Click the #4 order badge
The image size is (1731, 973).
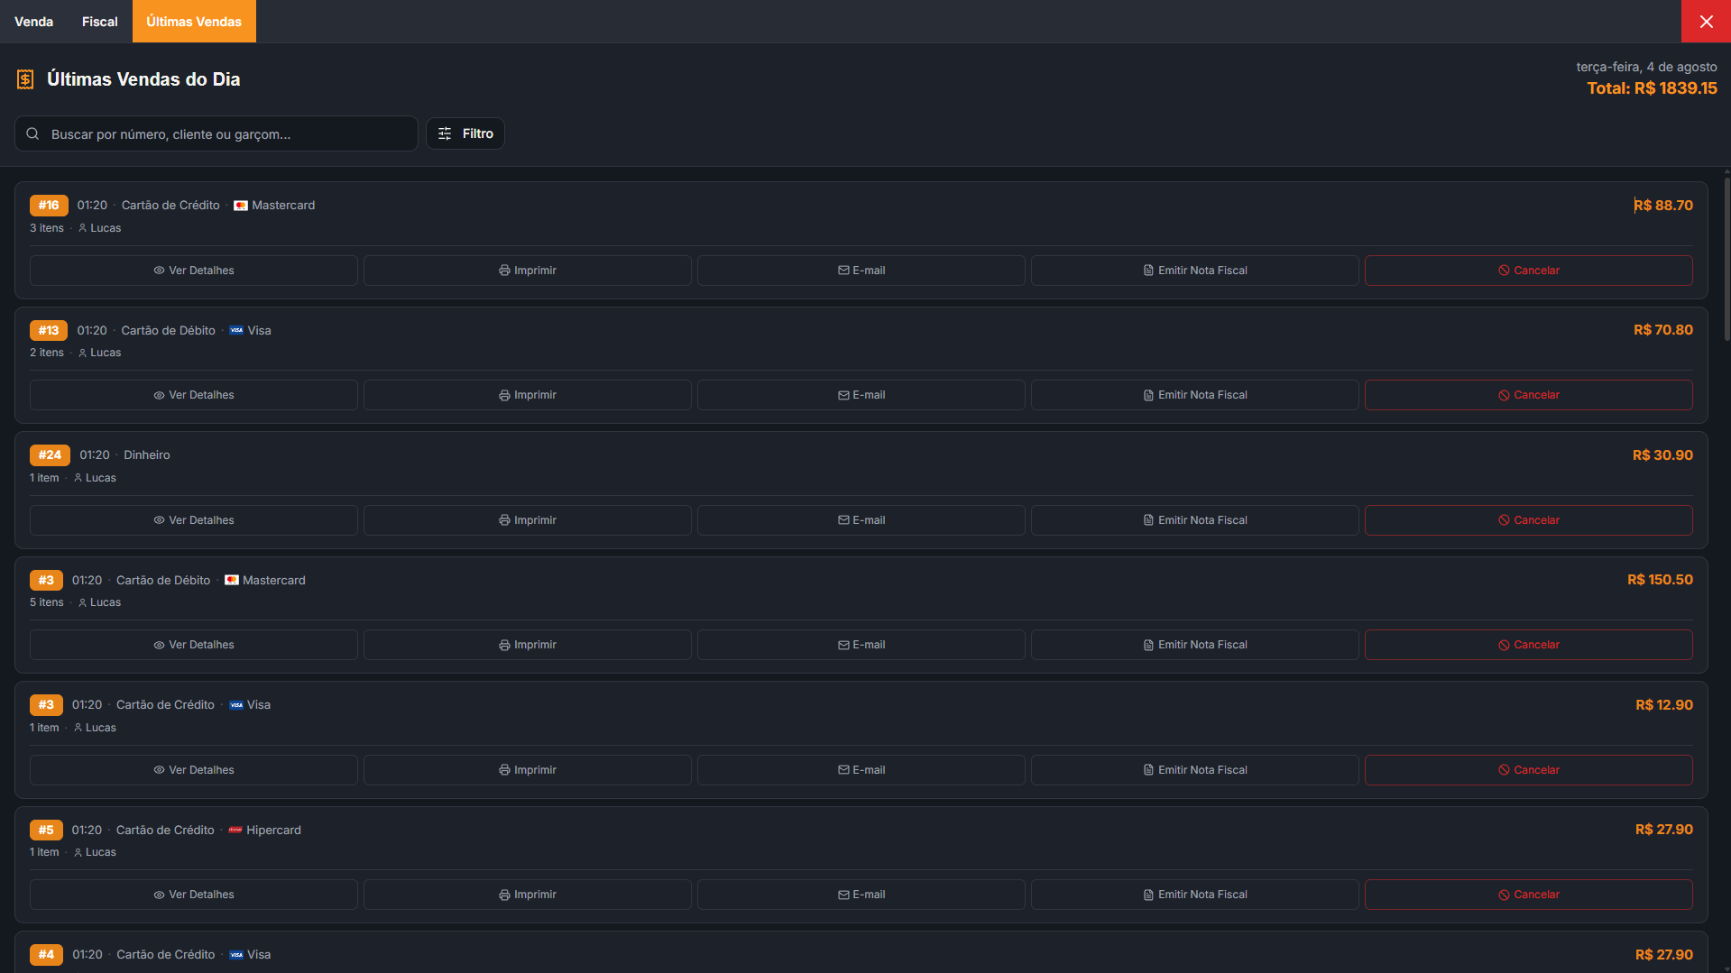click(x=46, y=955)
